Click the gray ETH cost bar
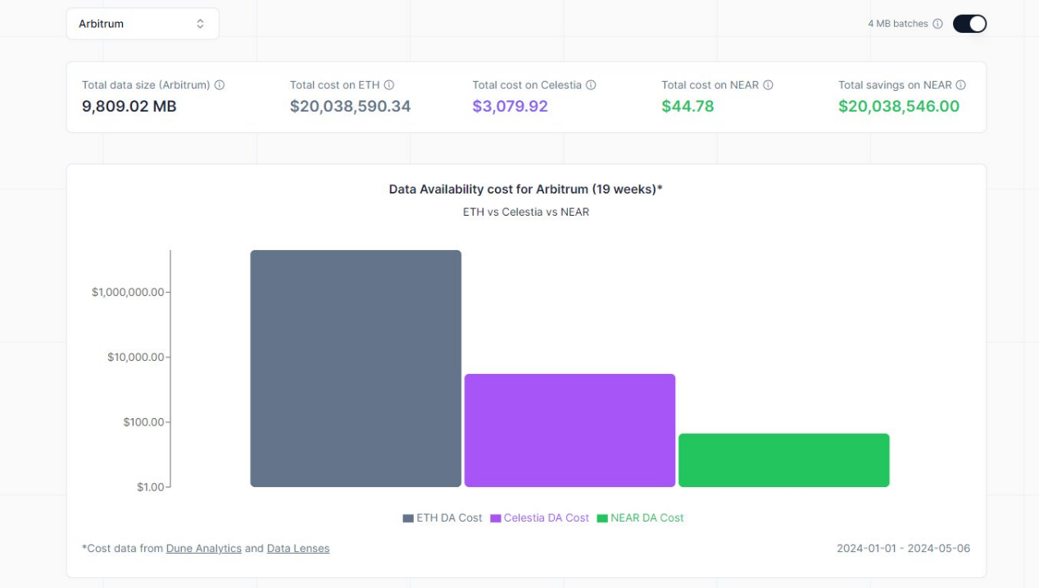Screen dimensions: 1039x588 tap(356, 368)
